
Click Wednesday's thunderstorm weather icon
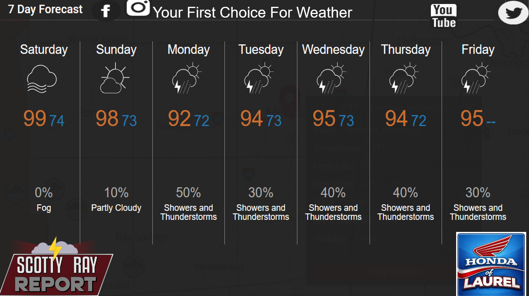(331, 78)
